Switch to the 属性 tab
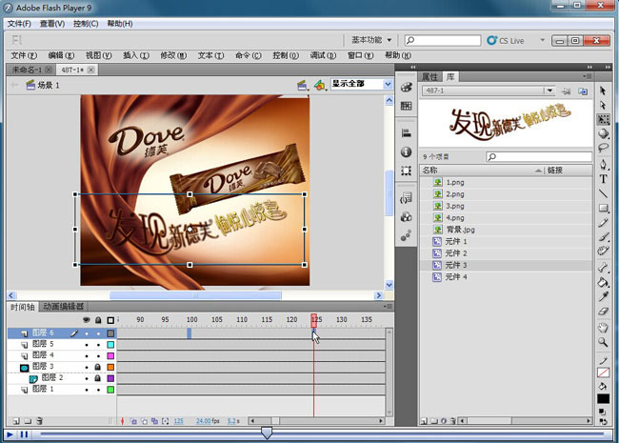 (x=429, y=76)
